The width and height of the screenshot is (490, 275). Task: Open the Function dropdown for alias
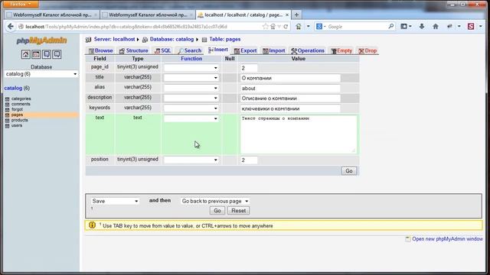(191, 88)
